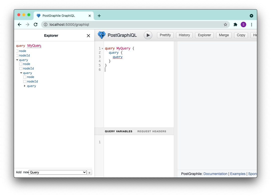Open the Add new Query dropdown
The height and width of the screenshot is (196, 271).
[x=58, y=172]
